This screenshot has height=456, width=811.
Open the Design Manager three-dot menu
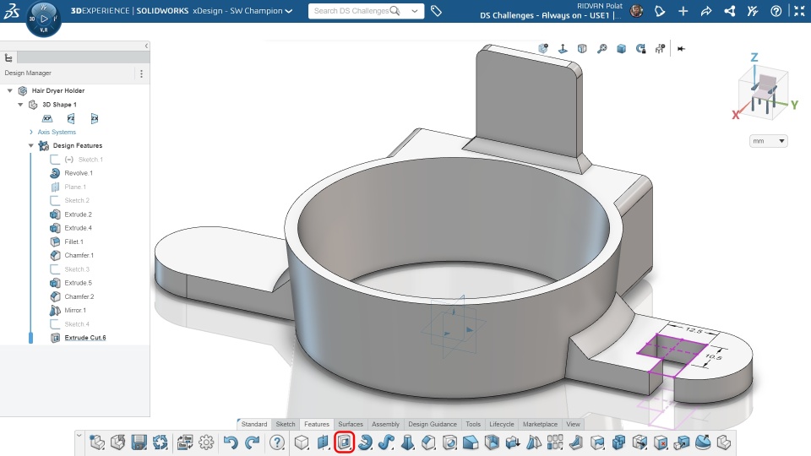click(141, 73)
